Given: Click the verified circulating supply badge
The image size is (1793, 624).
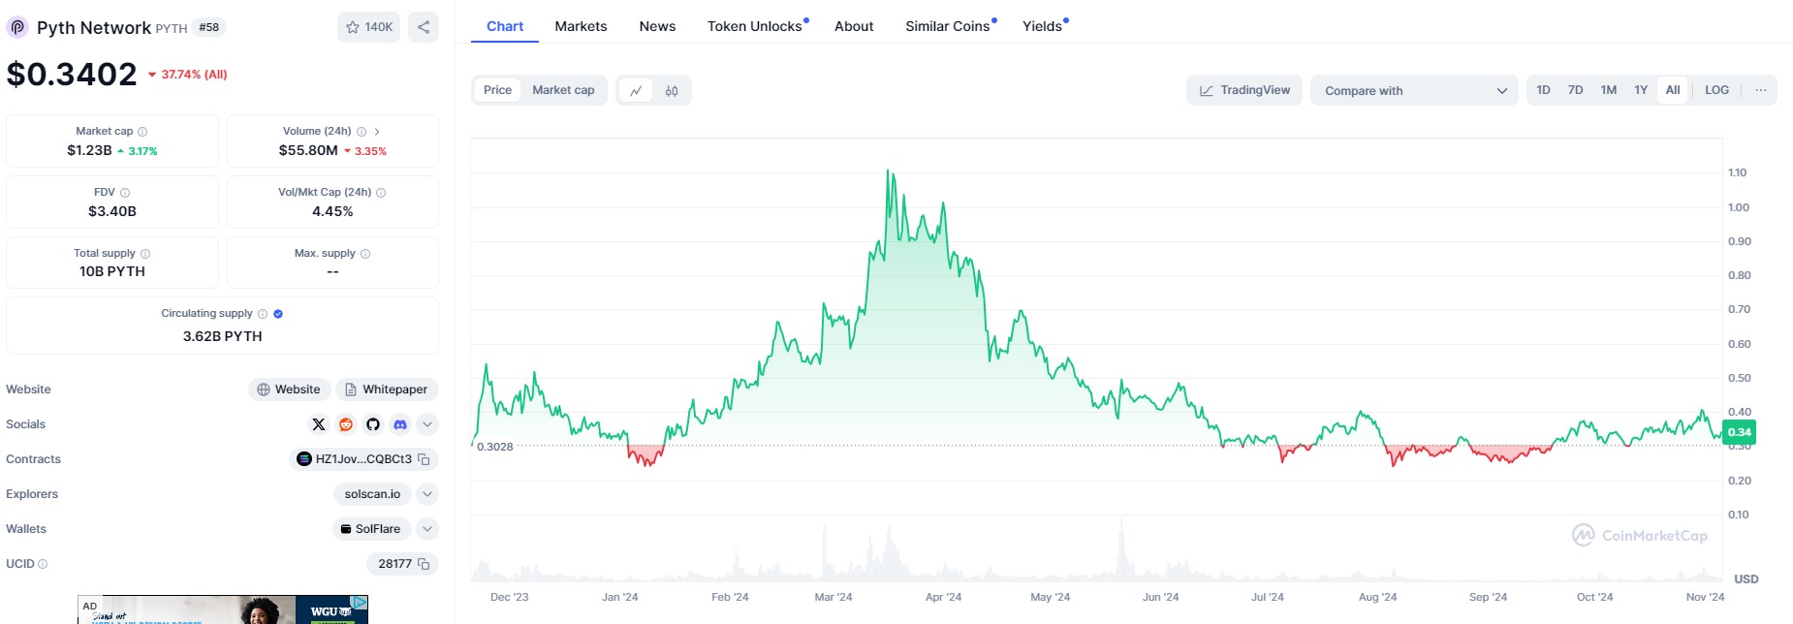Looking at the screenshot, I should coord(278,314).
